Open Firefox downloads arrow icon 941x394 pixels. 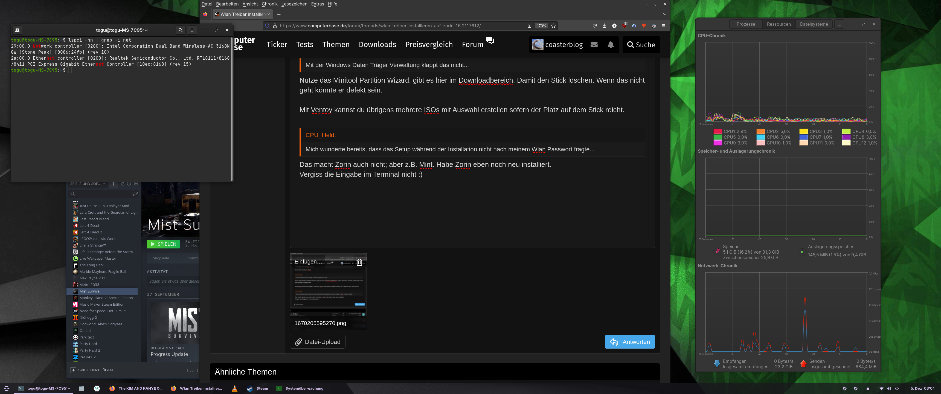(x=604, y=26)
